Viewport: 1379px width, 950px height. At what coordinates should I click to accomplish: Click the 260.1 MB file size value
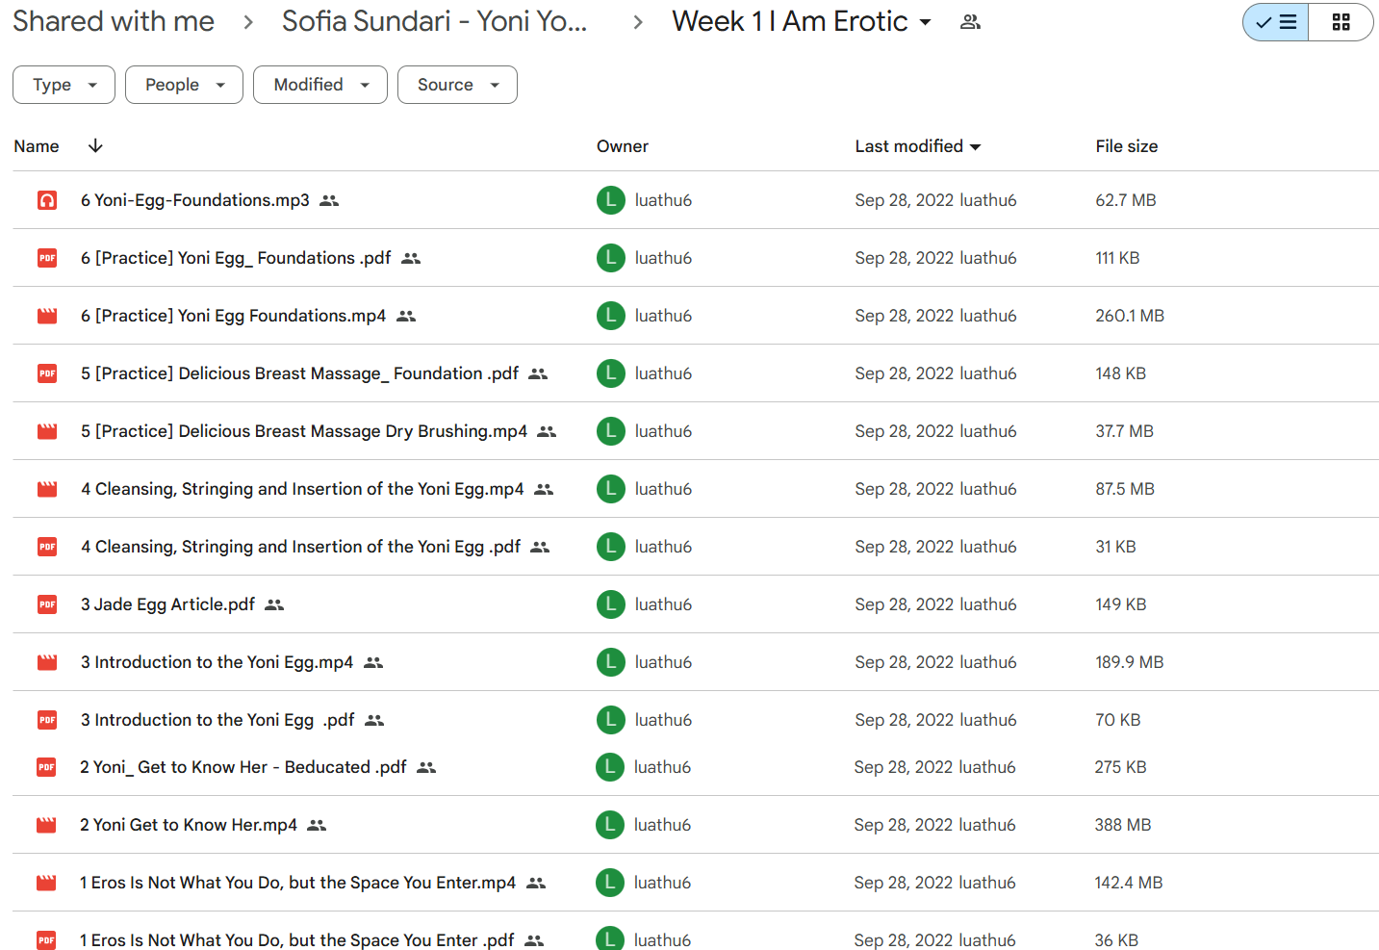1130,316
